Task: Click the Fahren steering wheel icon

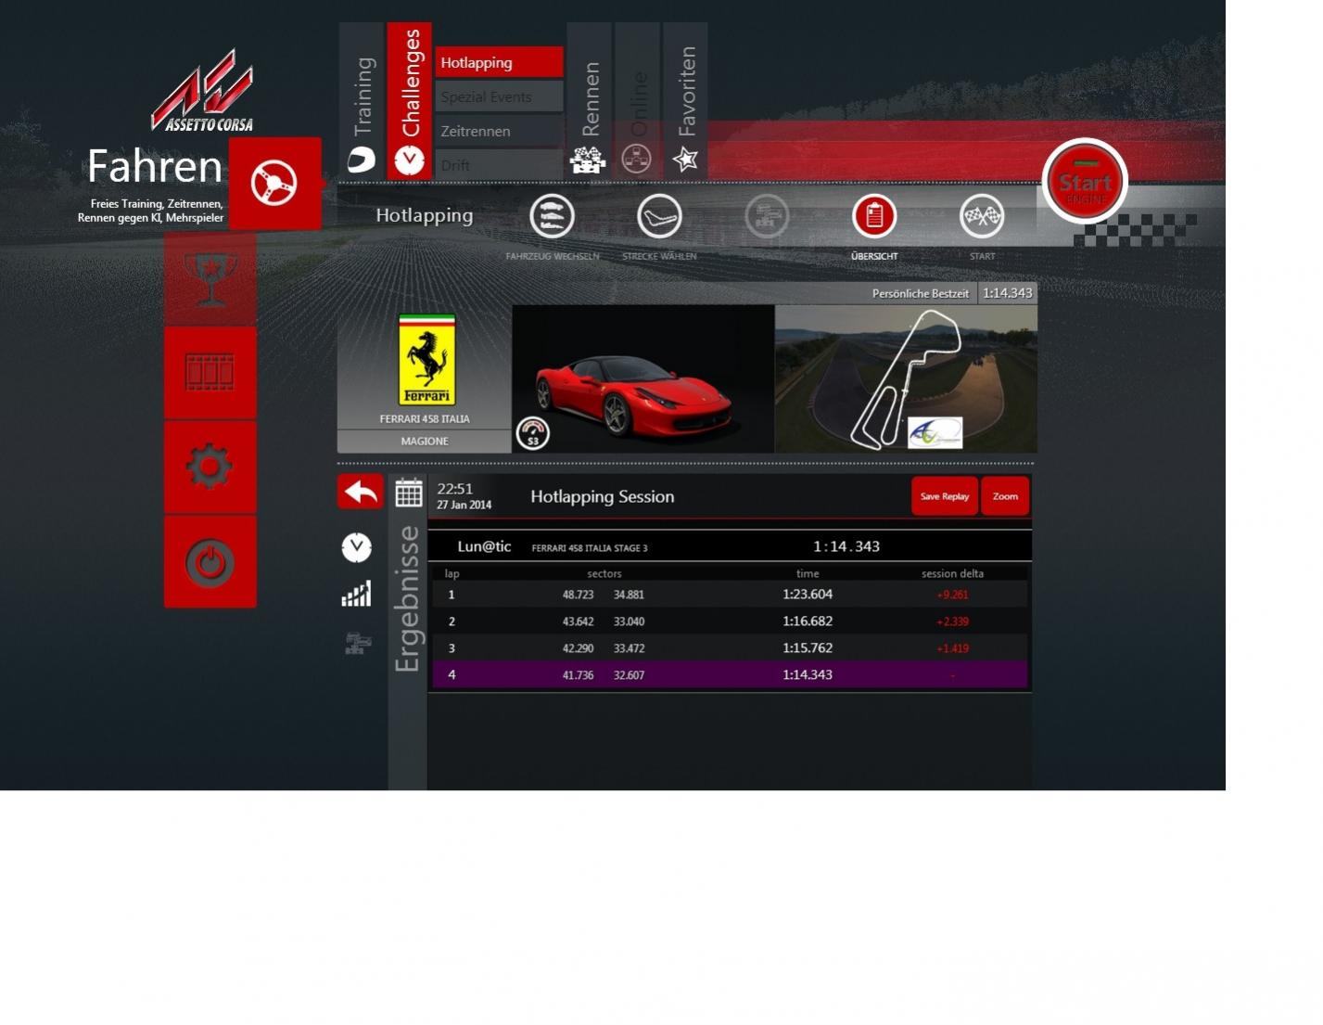Action: pyautogui.click(x=274, y=183)
